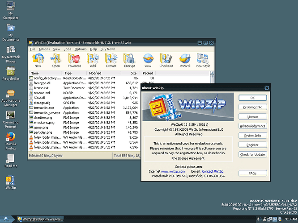The height and width of the screenshot is (223, 298).
Task: Open the View menu in the menu bar
Action: tap(57, 49)
